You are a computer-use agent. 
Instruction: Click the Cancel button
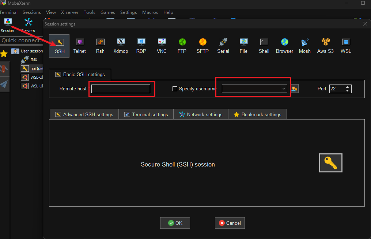pyautogui.click(x=230, y=223)
